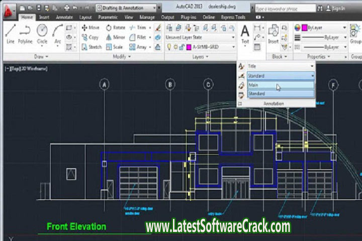Click the magenta ByLayer color swatch

pyautogui.click(x=304, y=28)
